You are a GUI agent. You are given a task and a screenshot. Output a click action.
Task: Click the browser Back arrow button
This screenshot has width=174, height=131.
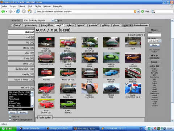coord(3,12)
